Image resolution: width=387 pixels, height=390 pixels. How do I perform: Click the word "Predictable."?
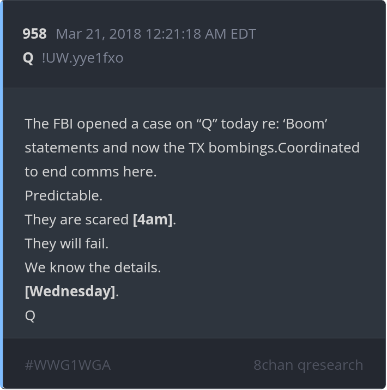tap(64, 196)
